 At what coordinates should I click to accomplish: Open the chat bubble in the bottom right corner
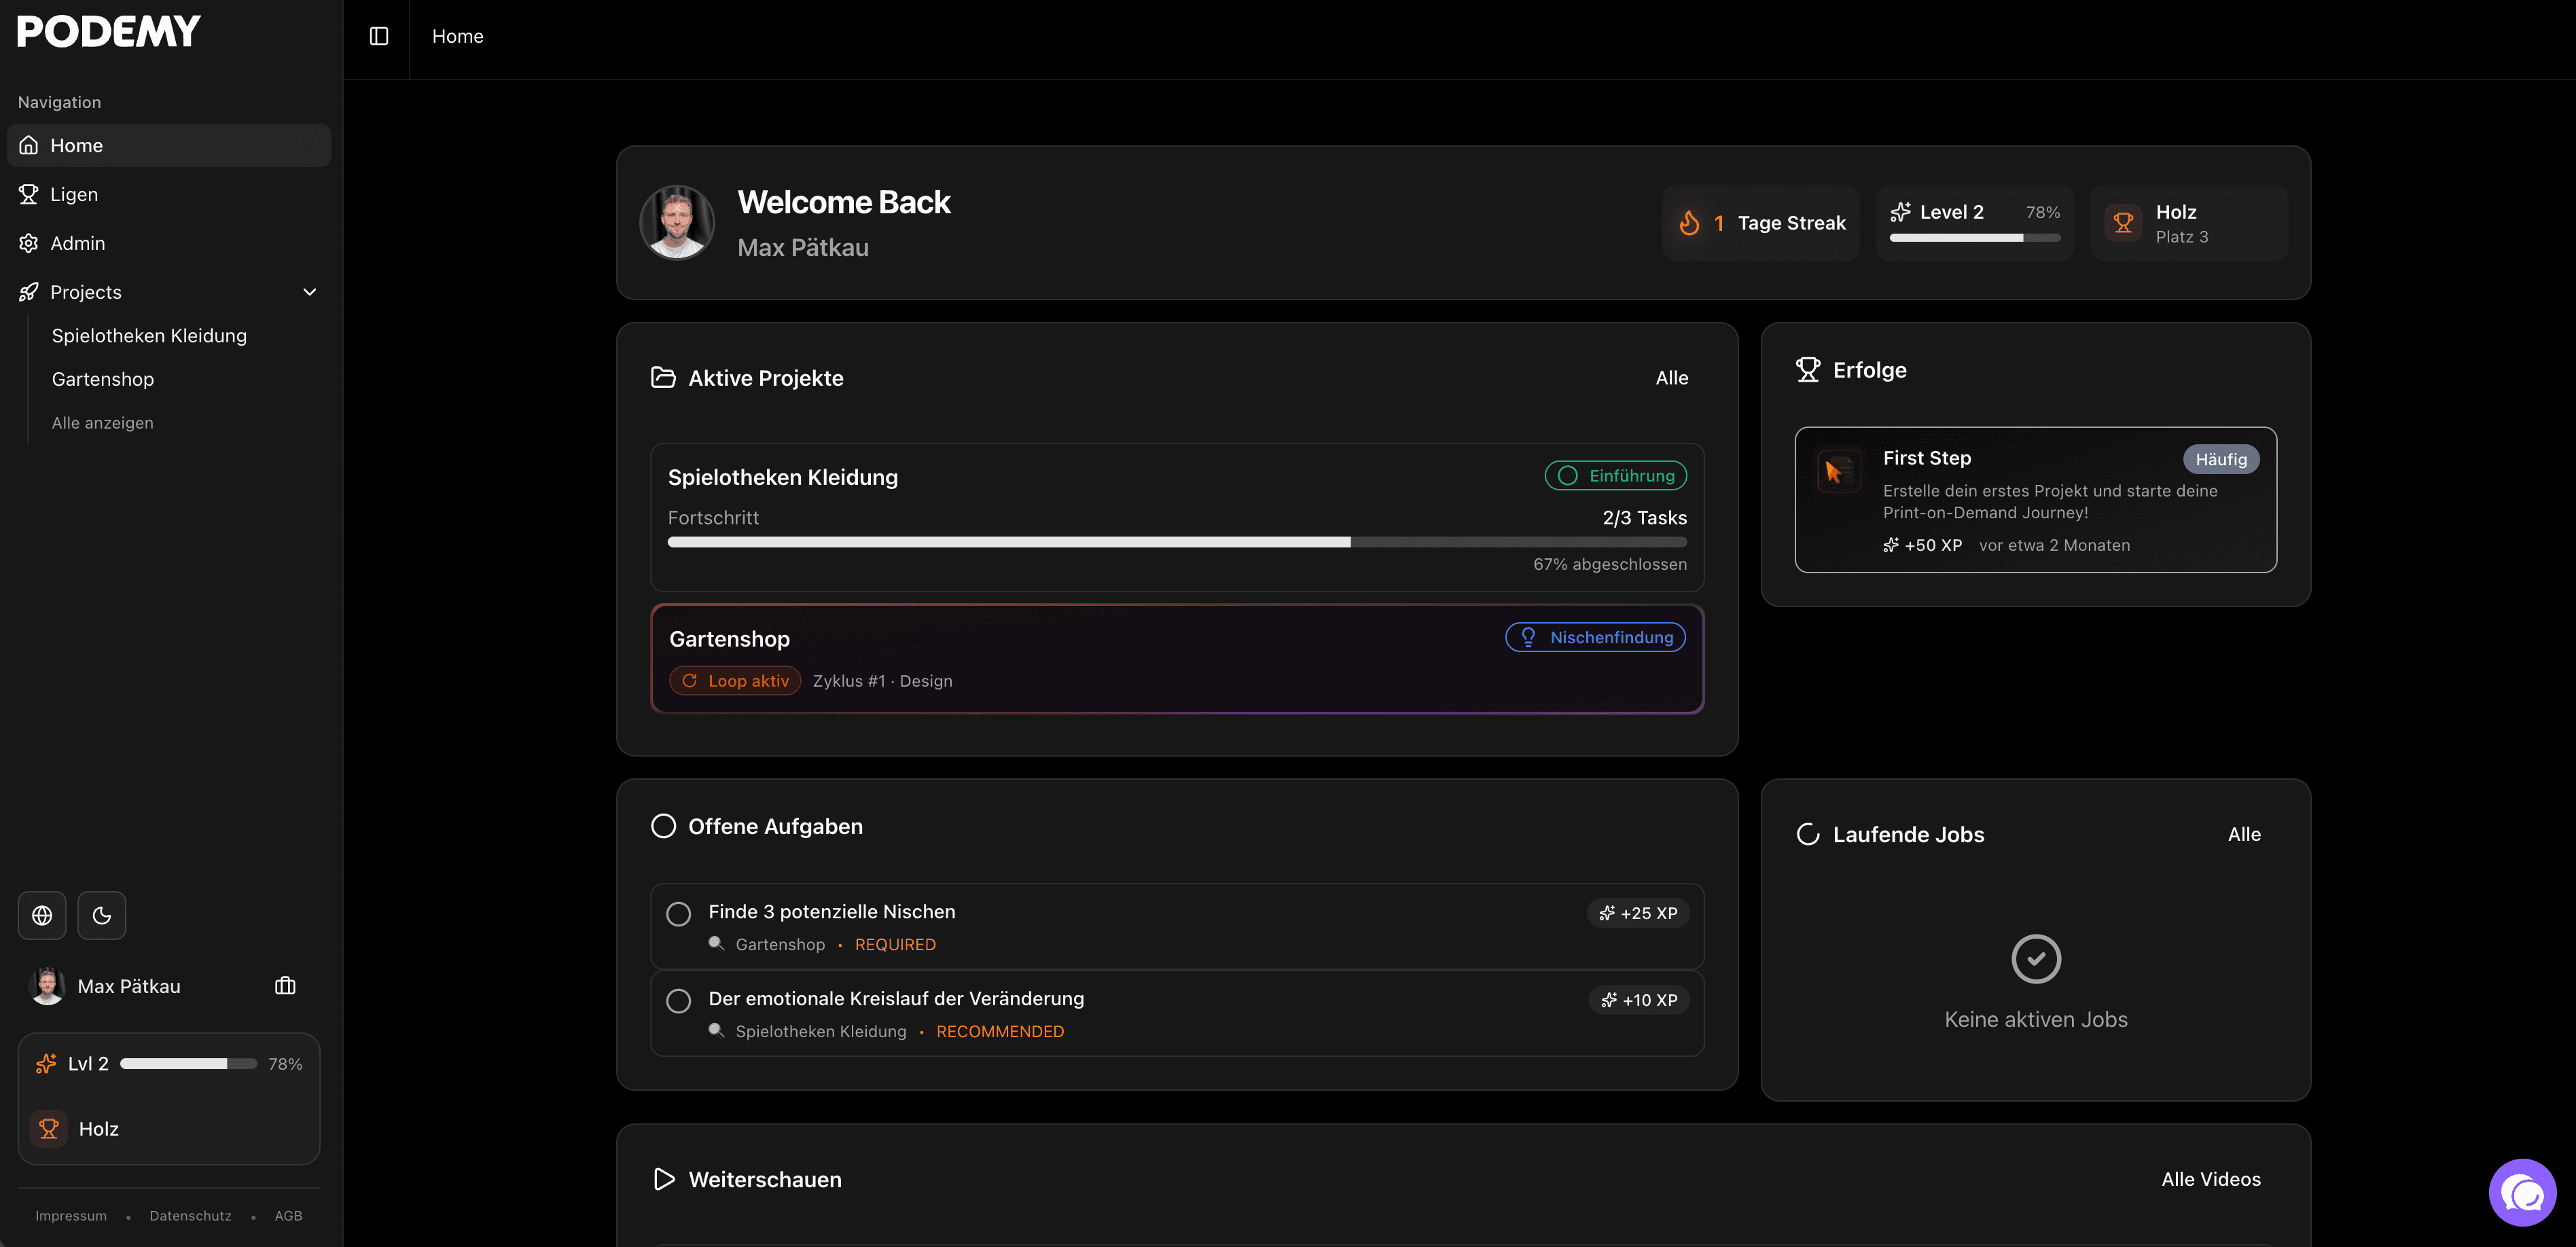pyautogui.click(x=2522, y=1192)
